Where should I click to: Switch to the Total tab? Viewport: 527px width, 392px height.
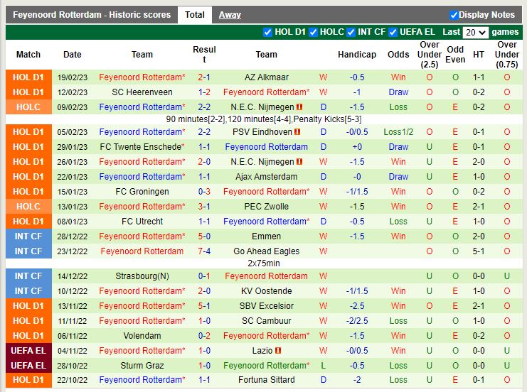click(x=195, y=15)
